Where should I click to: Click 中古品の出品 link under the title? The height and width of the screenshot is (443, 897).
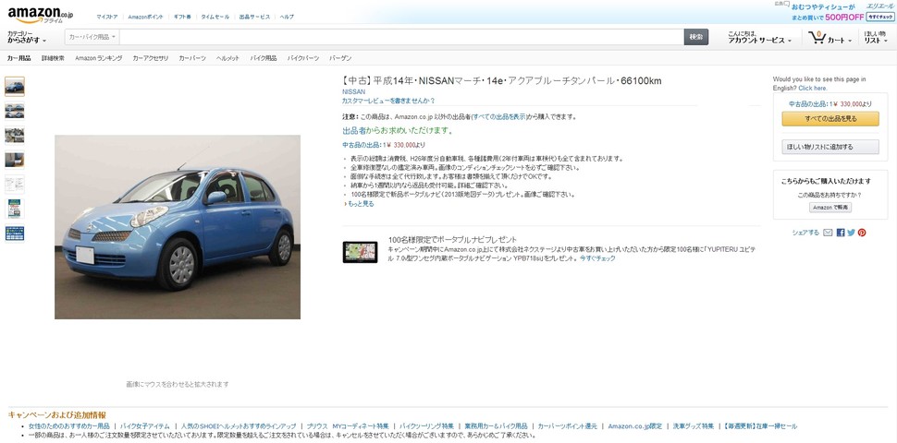click(361, 145)
